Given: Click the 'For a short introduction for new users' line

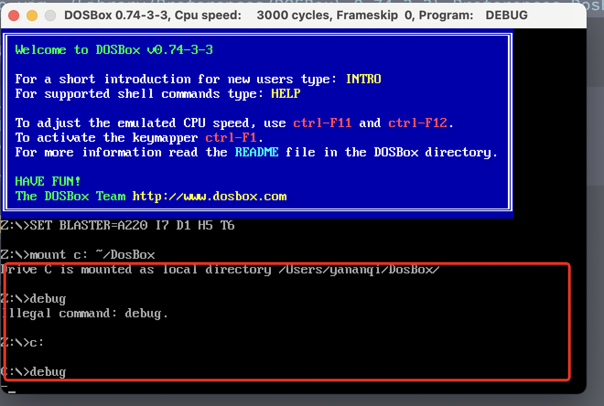Looking at the screenshot, I should pyautogui.click(x=198, y=79).
